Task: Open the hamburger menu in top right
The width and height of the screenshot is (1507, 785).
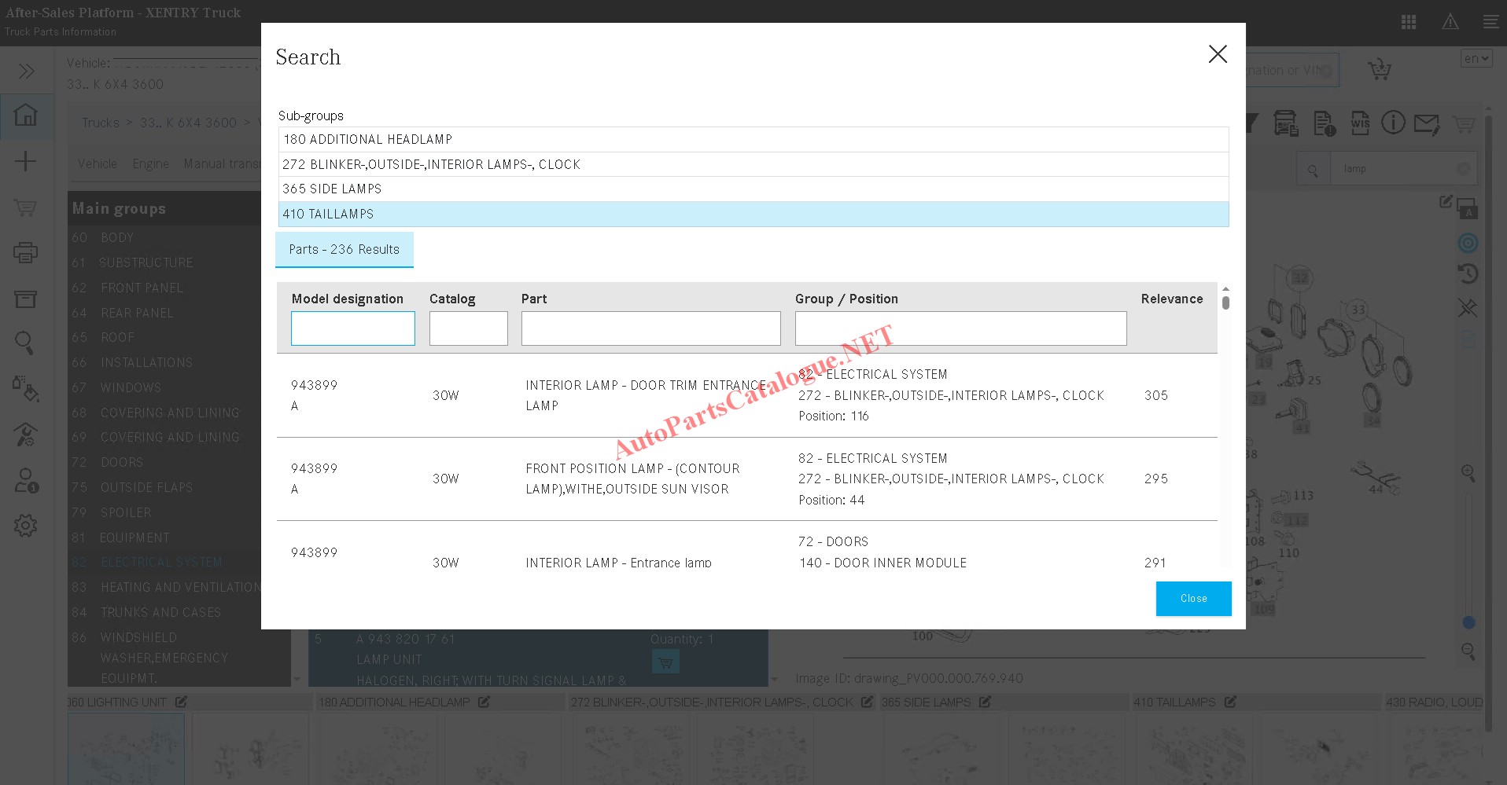Action: (1490, 22)
